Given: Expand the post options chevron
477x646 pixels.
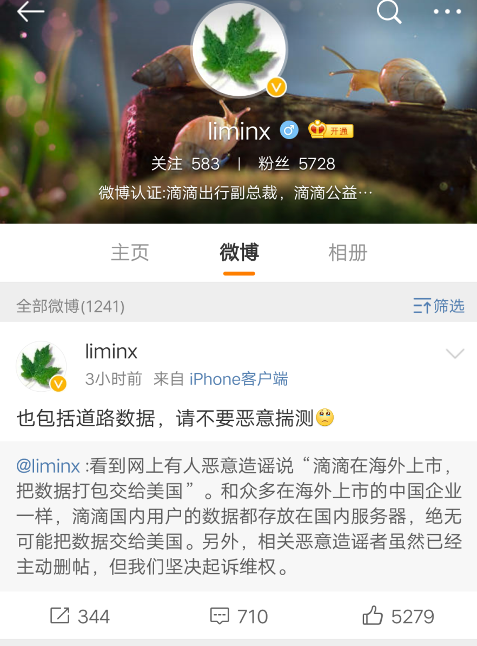Looking at the screenshot, I should [x=455, y=353].
